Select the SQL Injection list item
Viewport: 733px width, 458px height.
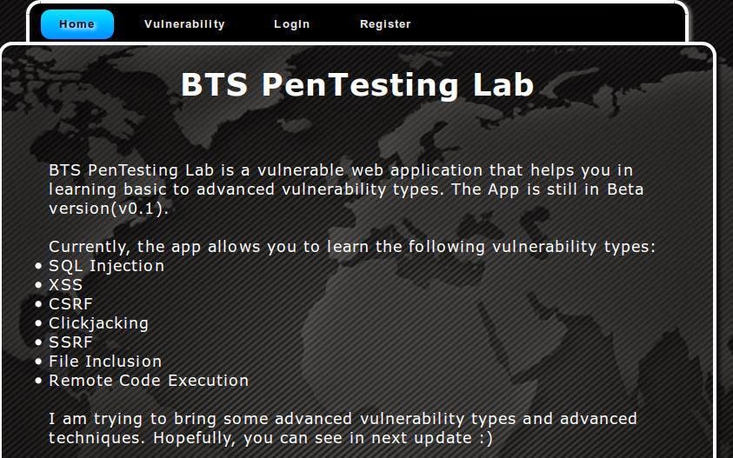106,266
